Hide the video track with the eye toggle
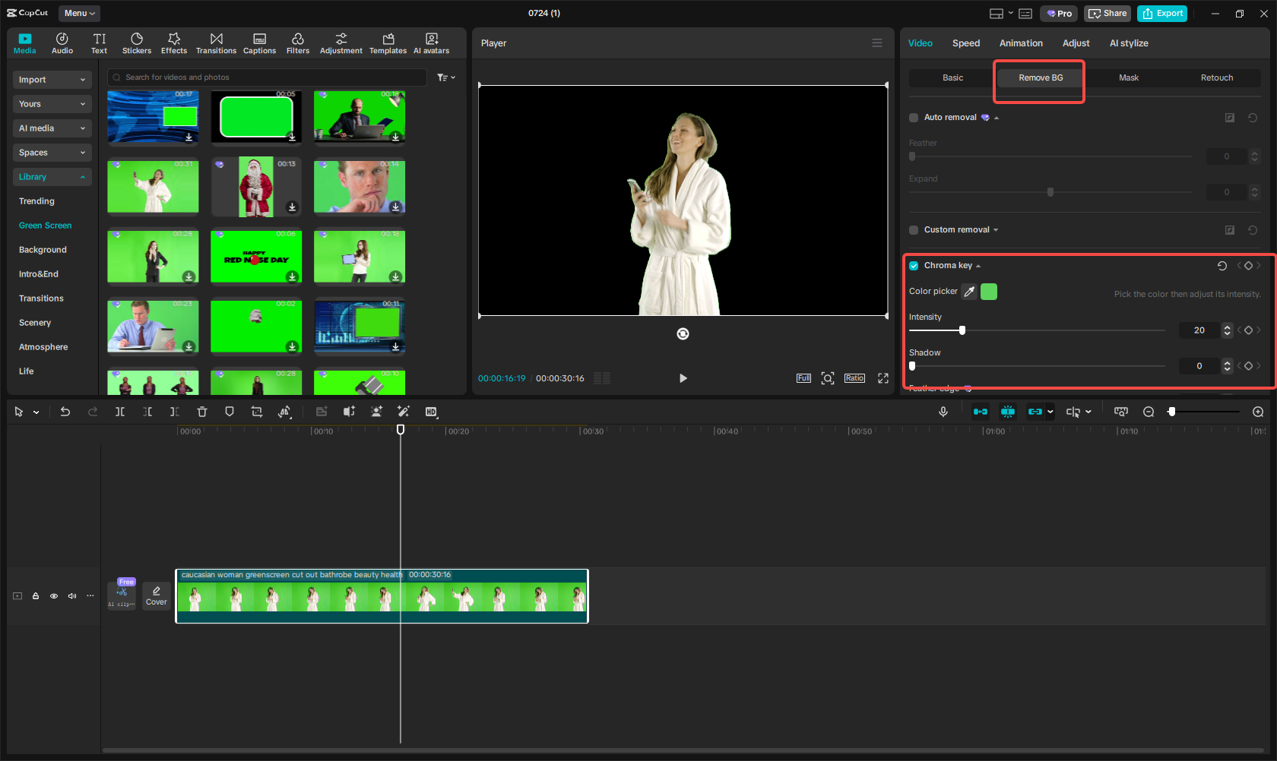Viewport: 1277px width, 761px height. (54, 596)
